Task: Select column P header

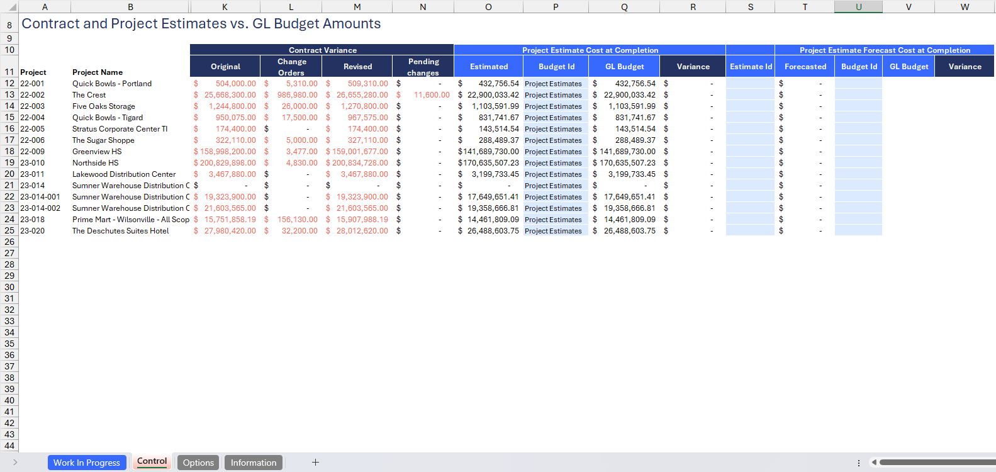Action: coord(556,7)
